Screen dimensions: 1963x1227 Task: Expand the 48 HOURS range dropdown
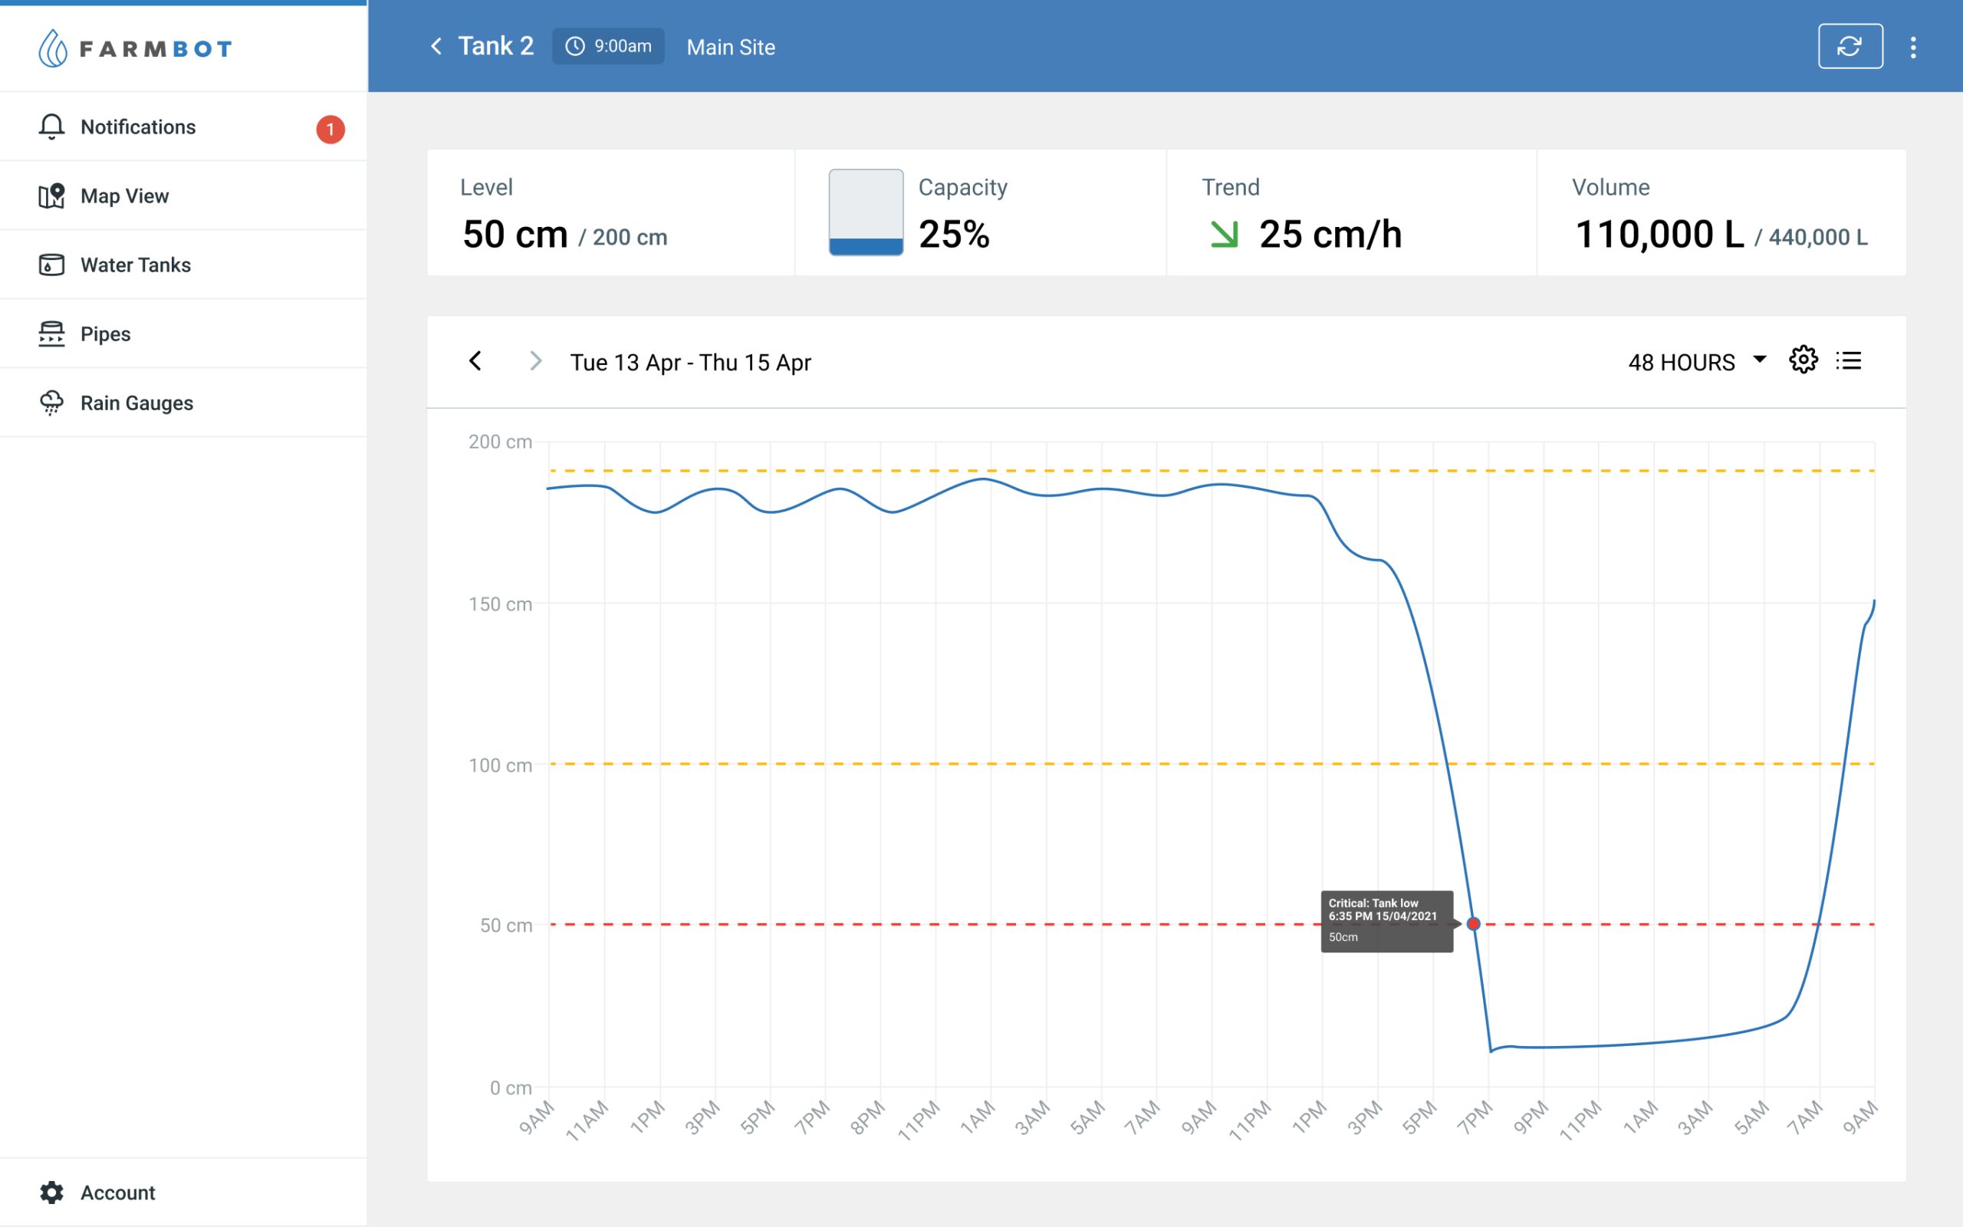tap(1697, 362)
